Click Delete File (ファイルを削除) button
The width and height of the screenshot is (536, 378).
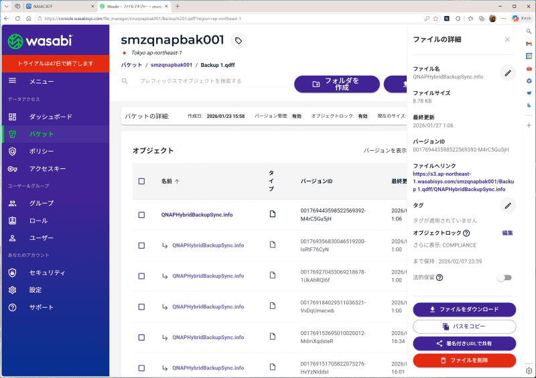click(x=464, y=360)
